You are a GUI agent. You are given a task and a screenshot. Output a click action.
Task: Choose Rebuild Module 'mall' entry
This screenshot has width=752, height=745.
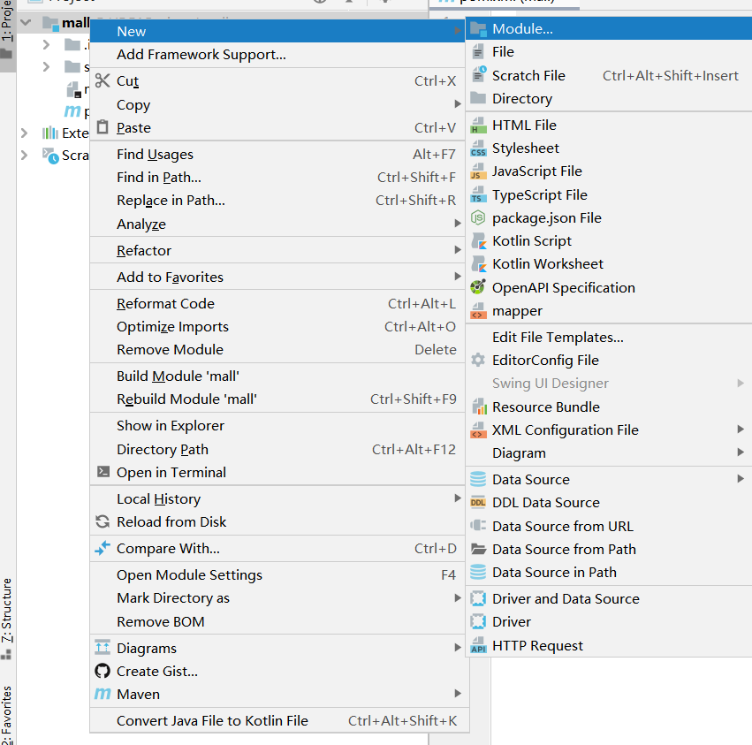point(277,399)
